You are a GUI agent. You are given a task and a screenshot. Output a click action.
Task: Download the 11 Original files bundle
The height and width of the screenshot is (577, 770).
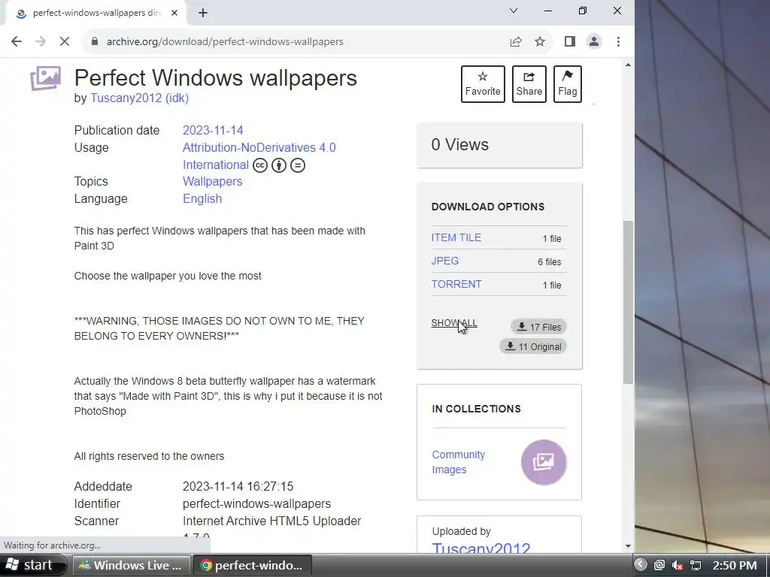[533, 346]
